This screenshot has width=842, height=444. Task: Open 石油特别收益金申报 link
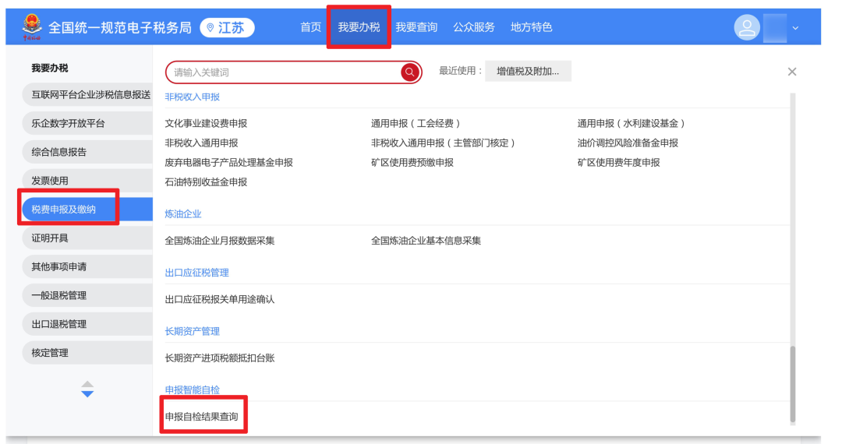tap(206, 182)
